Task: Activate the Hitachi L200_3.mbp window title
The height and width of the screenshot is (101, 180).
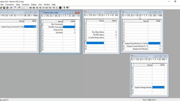Action: pyautogui.click(x=94, y=12)
